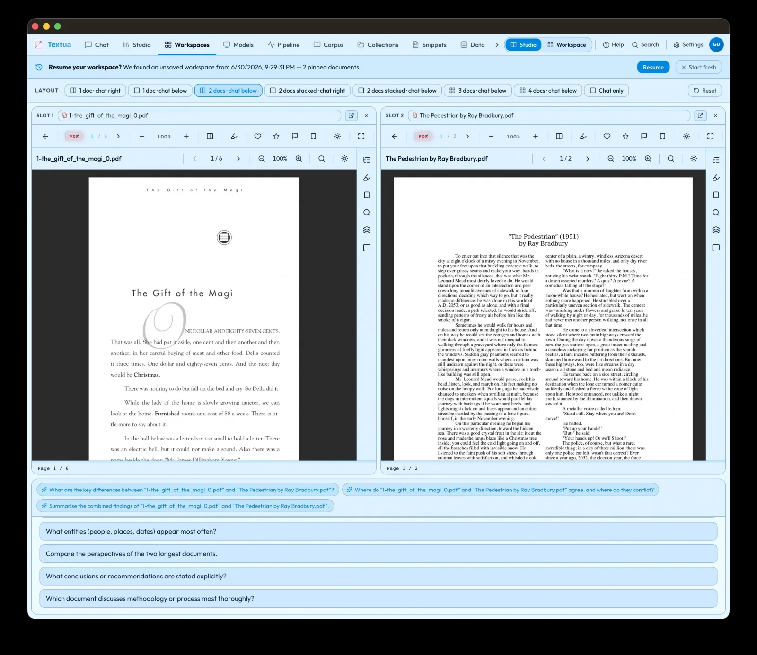Image resolution: width=757 pixels, height=655 pixels.
Task: Zoom out on gift of the magi PDF header
Action: 262,159
